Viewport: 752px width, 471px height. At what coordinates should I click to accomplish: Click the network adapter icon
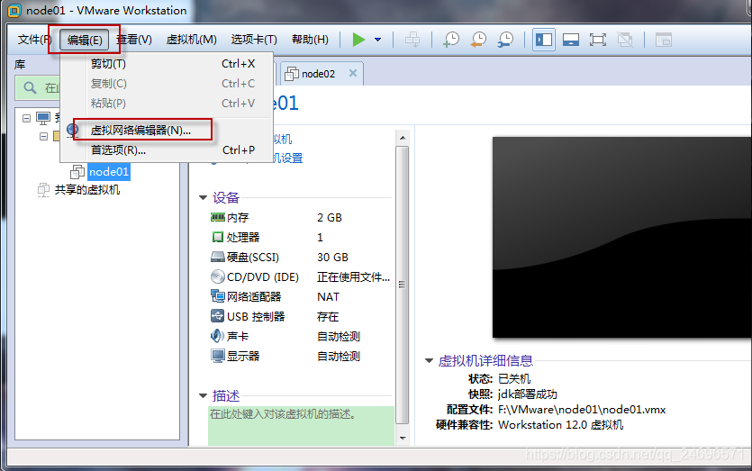click(218, 296)
